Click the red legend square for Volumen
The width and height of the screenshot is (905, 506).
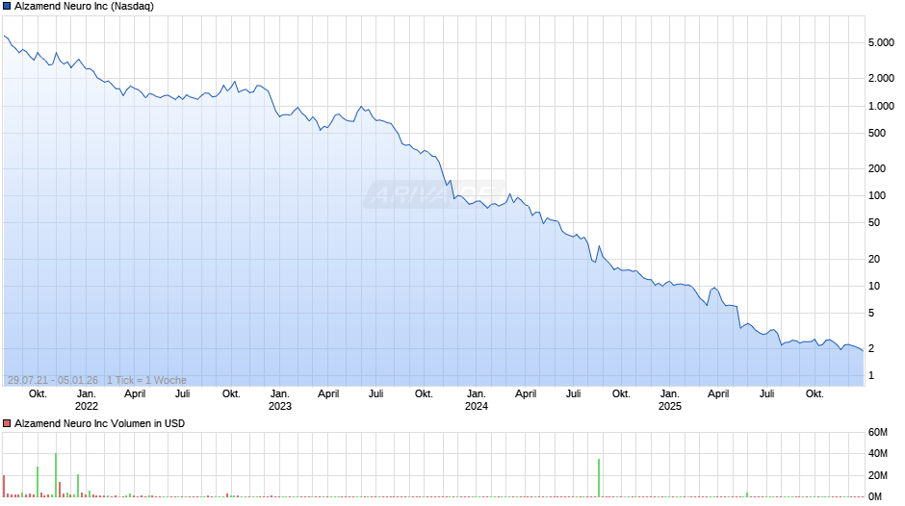[7, 423]
